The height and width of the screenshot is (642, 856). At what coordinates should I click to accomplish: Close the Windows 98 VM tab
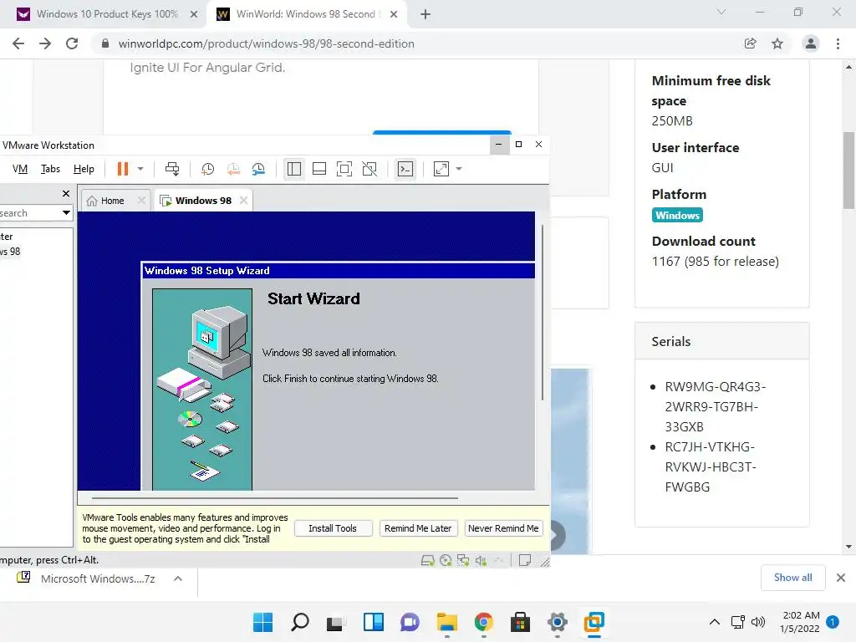tap(243, 201)
